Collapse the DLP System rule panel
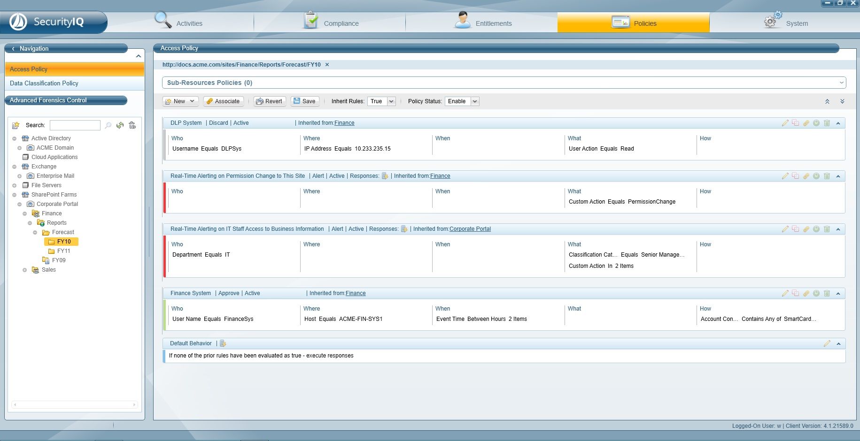 [x=838, y=123]
